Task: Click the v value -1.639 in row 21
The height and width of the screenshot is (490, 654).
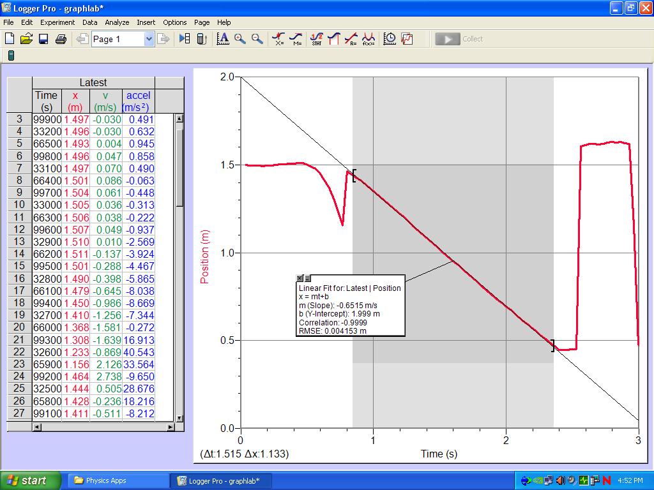Action: (106, 340)
